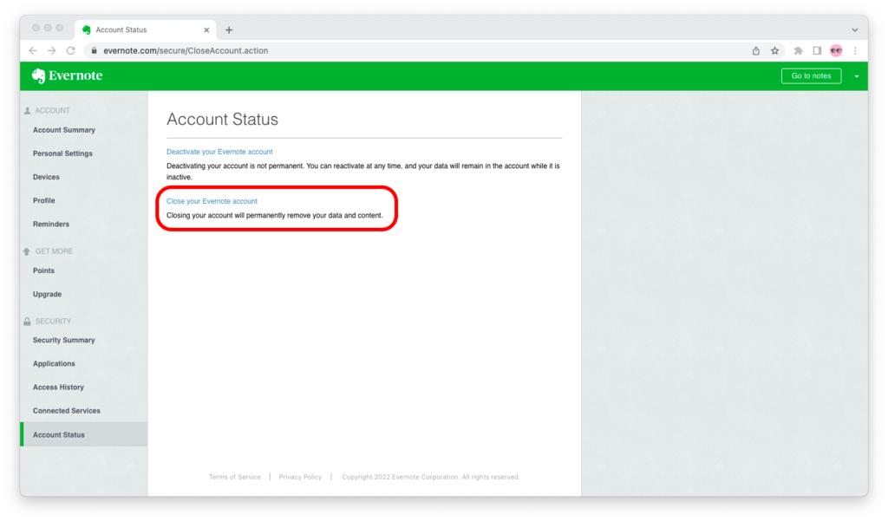Click the Account Status page heading
This screenshot has width=888, height=521.
point(223,120)
